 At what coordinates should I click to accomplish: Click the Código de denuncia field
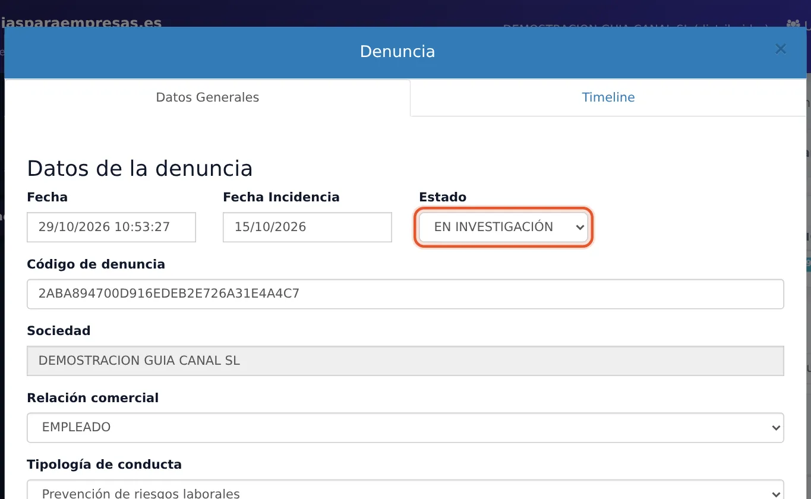(405, 293)
